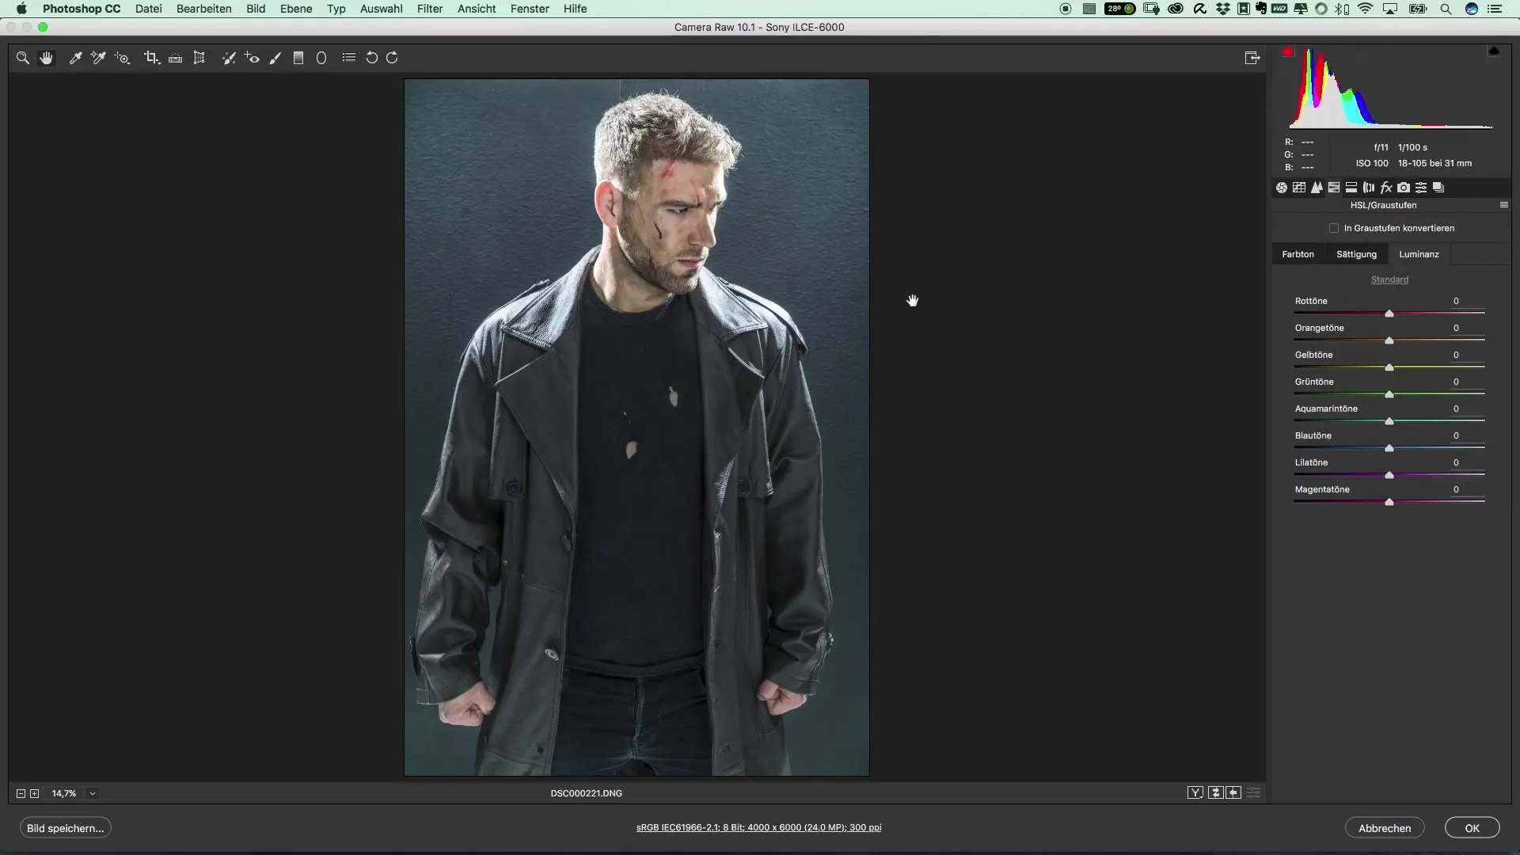Open the Basic adjustments panel icon
Image resolution: width=1520 pixels, height=855 pixels.
(1282, 188)
